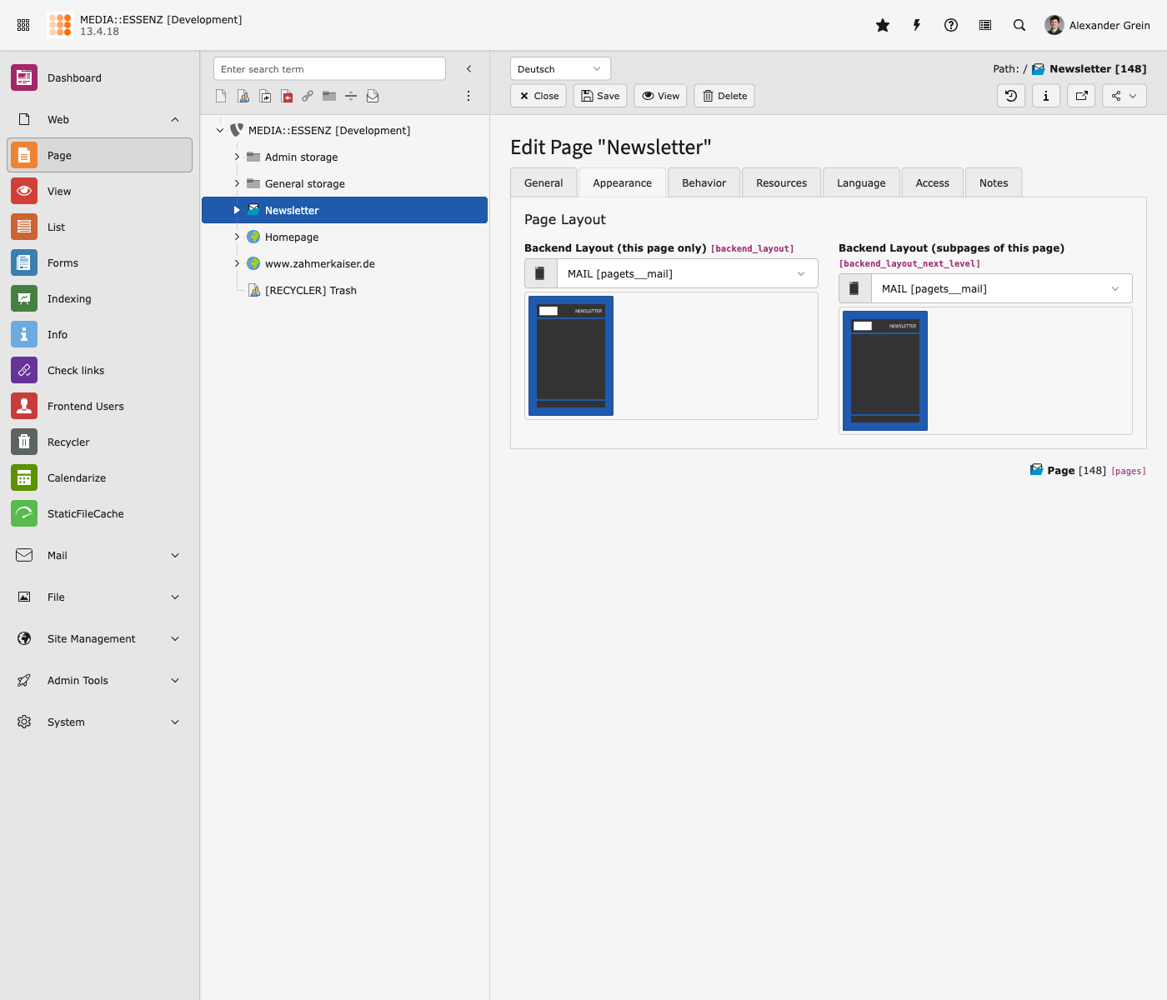The width and height of the screenshot is (1167, 1000).
Task: Click the page tree three-dot menu
Action: [x=468, y=96]
